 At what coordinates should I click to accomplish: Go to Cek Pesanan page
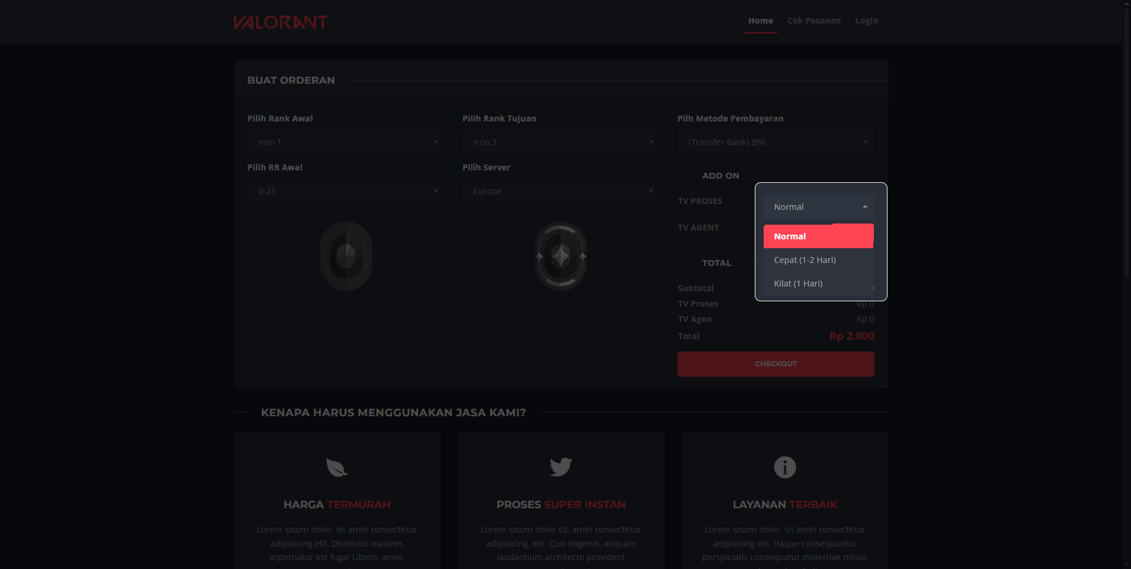(x=814, y=21)
